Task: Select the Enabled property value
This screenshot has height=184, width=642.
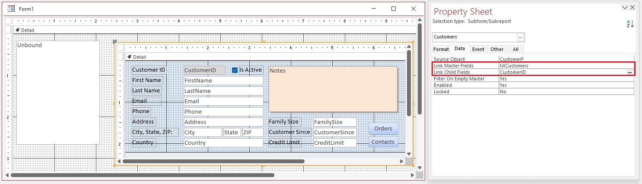Action: 566,85
